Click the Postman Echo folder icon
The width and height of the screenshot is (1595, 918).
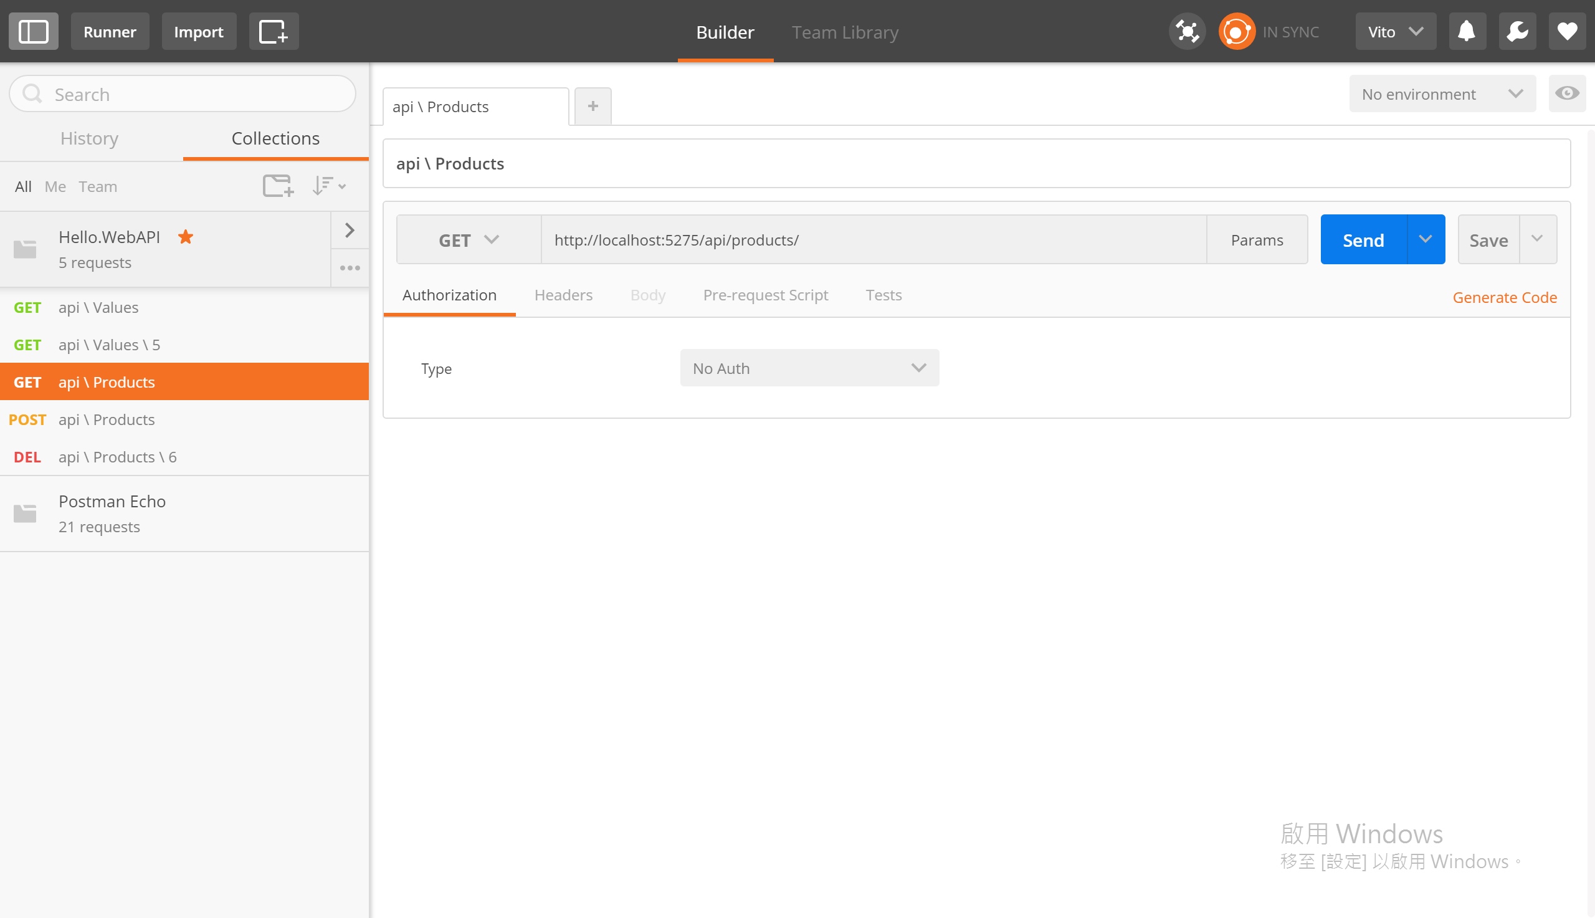click(25, 514)
